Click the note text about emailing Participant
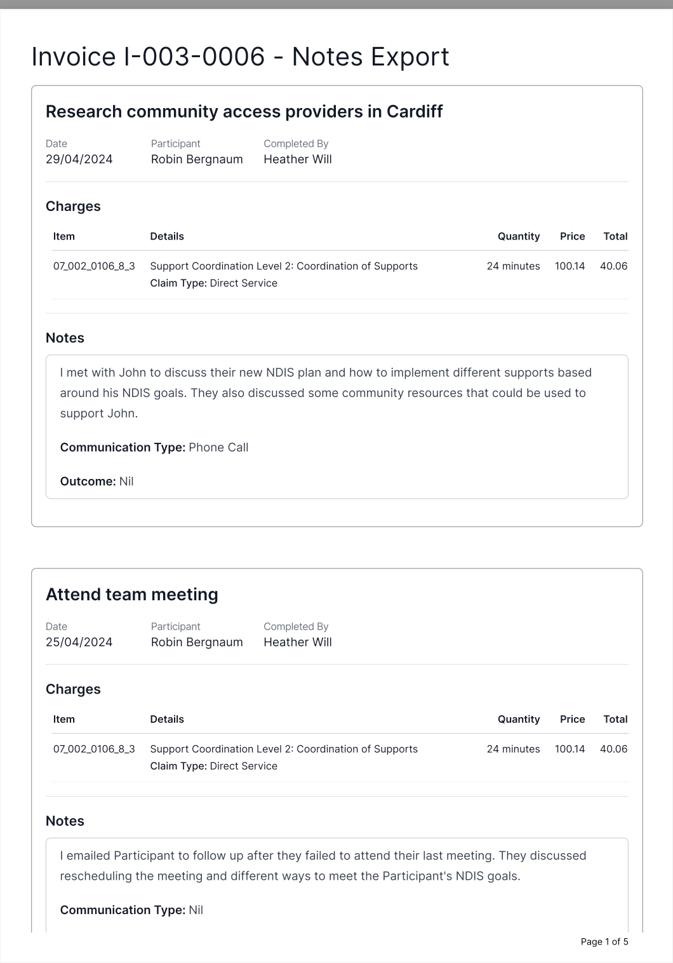This screenshot has width=673, height=963. coord(323,866)
